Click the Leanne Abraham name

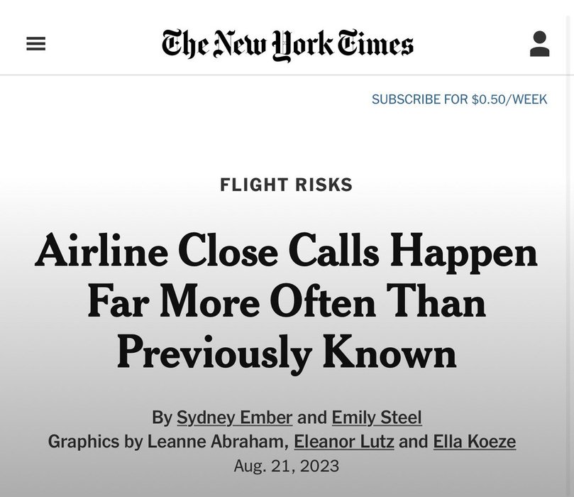217,442
